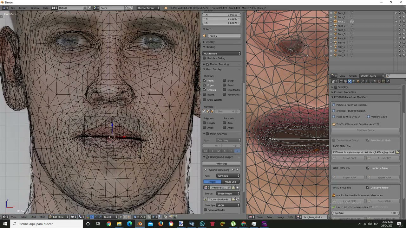The image size is (406, 228).
Task: Open the Render properties tab icon
Action: tap(341, 81)
